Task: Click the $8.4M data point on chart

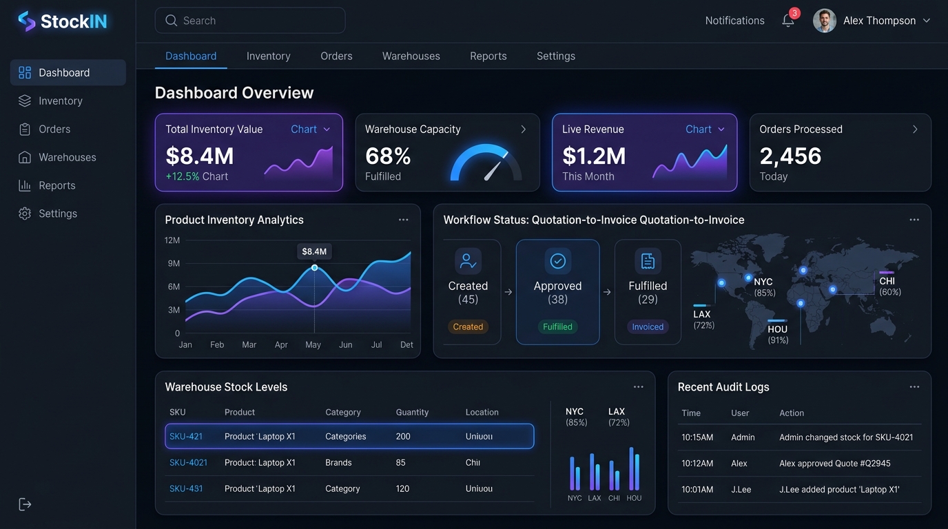Action: pyautogui.click(x=314, y=267)
